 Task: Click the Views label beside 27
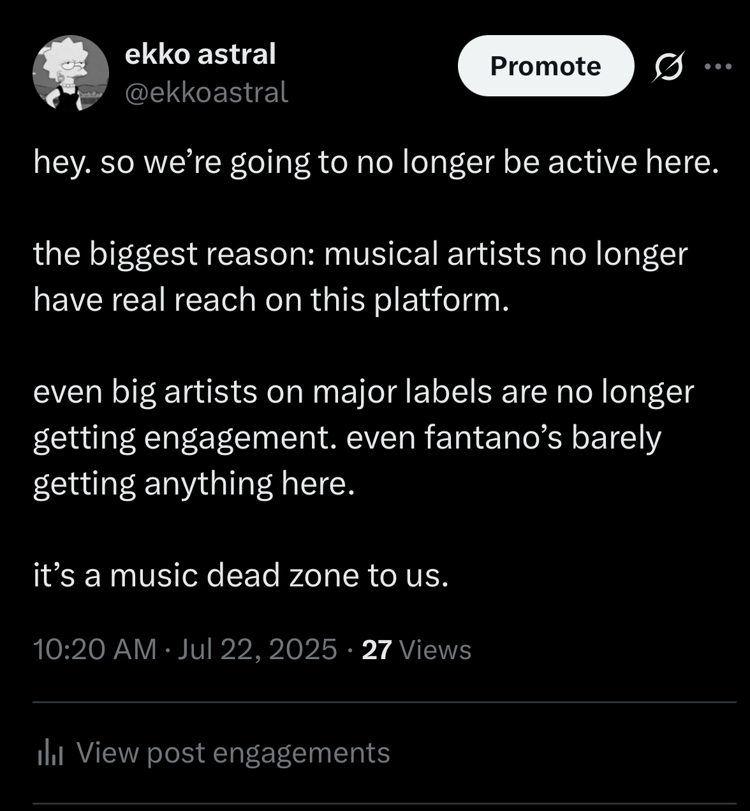coord(435,650)
